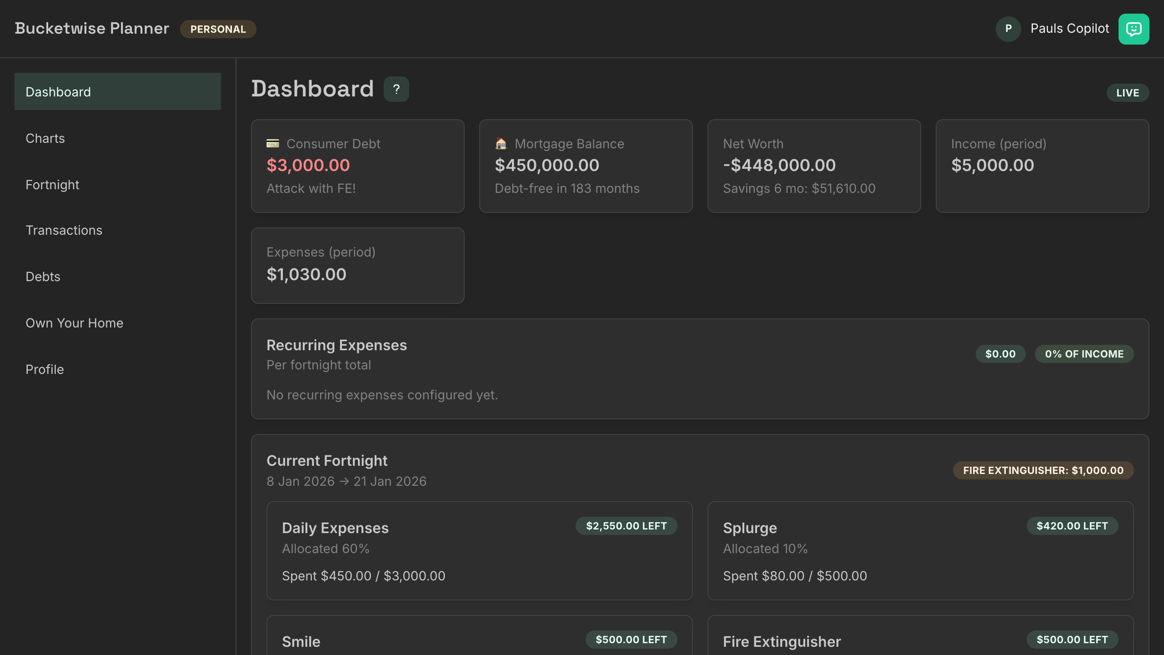This screenshot has width=1164, height=655.
Task: Click the $0.00 recurring total badge
Action: pyautogui.click(x=1000, y=354)
